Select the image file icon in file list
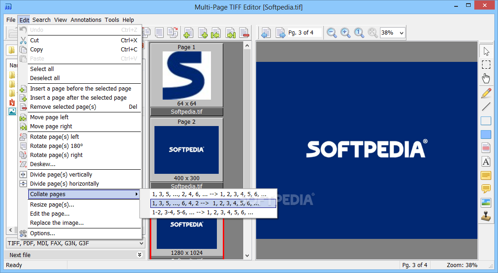The height and width of the screenshot is (273, 498). coord(12,111)
